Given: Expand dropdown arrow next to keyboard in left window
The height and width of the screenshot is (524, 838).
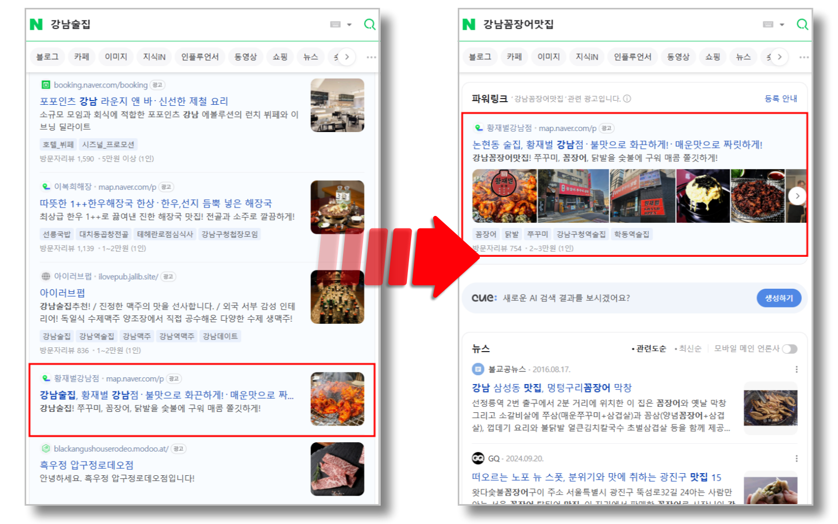Looking at the screenshot, I should [x=349, y=25].
